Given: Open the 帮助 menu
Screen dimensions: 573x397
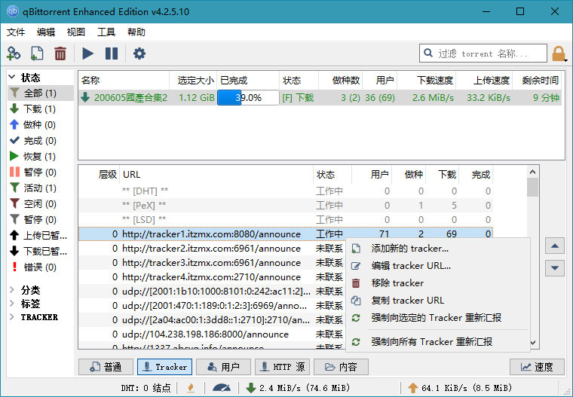Looking at the screenshot, I should (x=136, y=32).
